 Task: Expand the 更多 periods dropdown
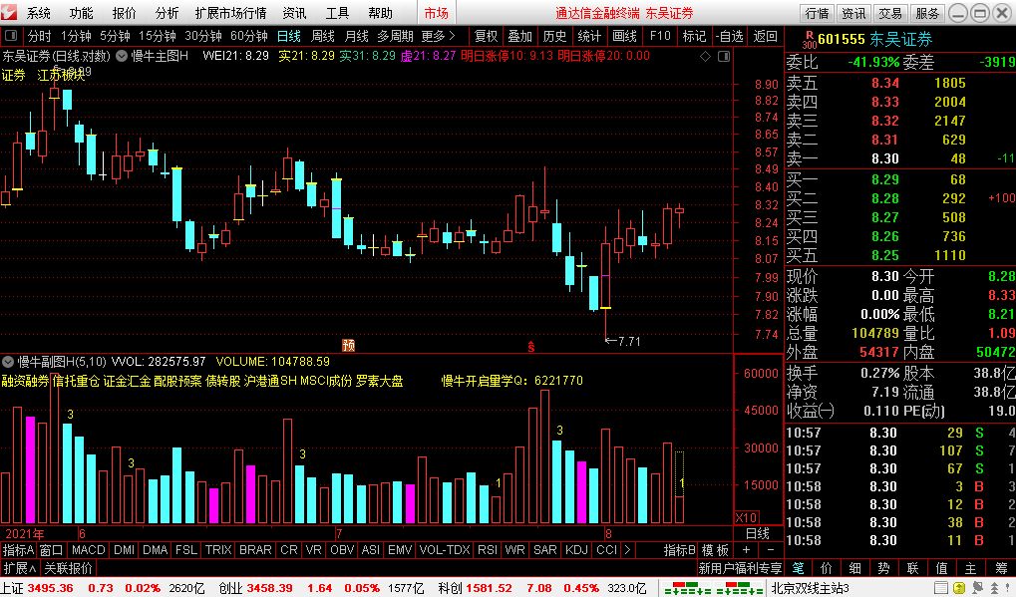[x=439, y=36]
